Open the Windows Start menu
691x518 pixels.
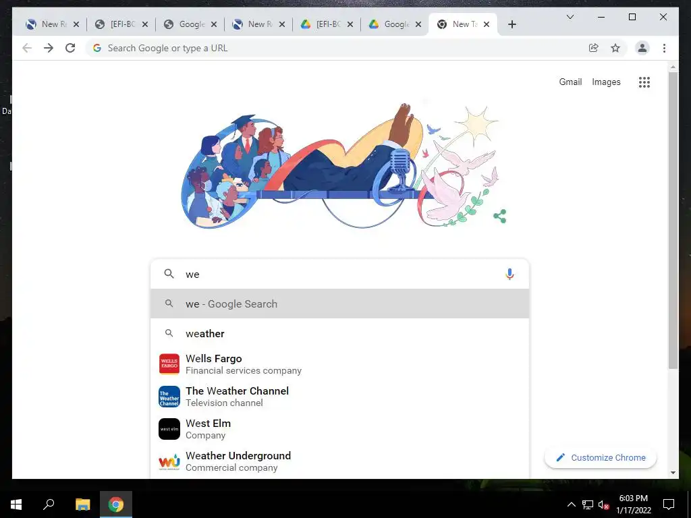pos(16,505)
